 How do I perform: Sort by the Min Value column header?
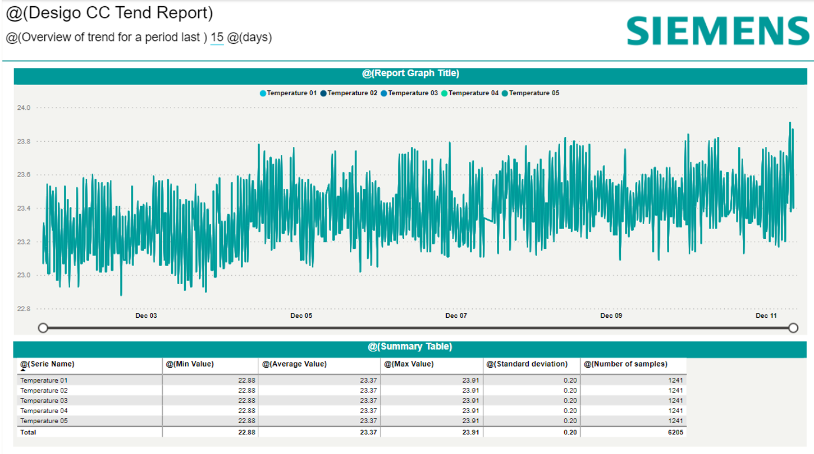pos(190,364)
